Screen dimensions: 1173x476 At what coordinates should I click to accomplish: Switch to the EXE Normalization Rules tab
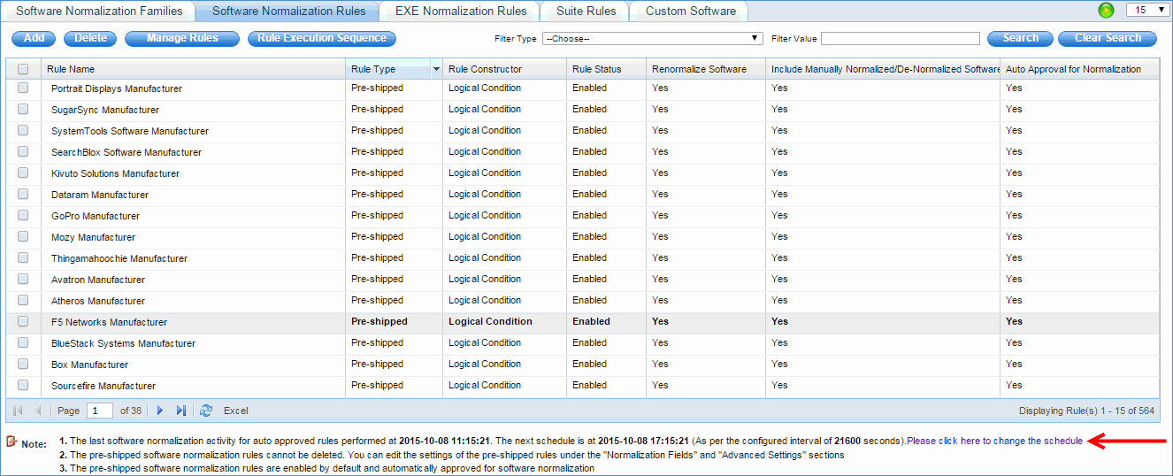tap(460, 12)
